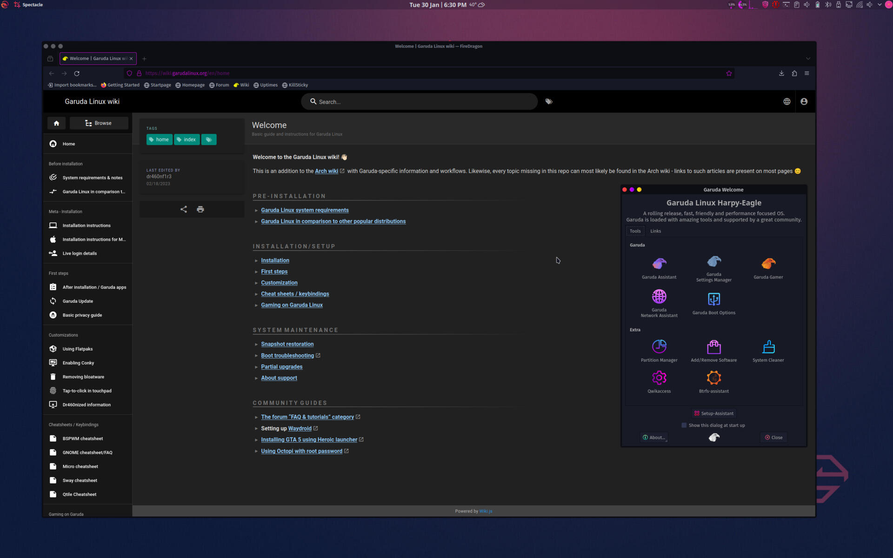
Task: Click Setup-Assistant button
Action: tap(713, 413)
